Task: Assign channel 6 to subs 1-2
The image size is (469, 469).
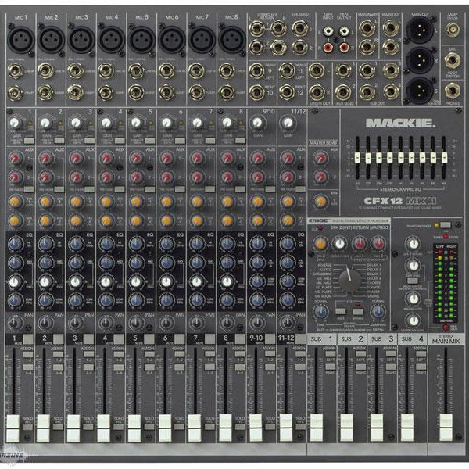Action: pos(180,354)
